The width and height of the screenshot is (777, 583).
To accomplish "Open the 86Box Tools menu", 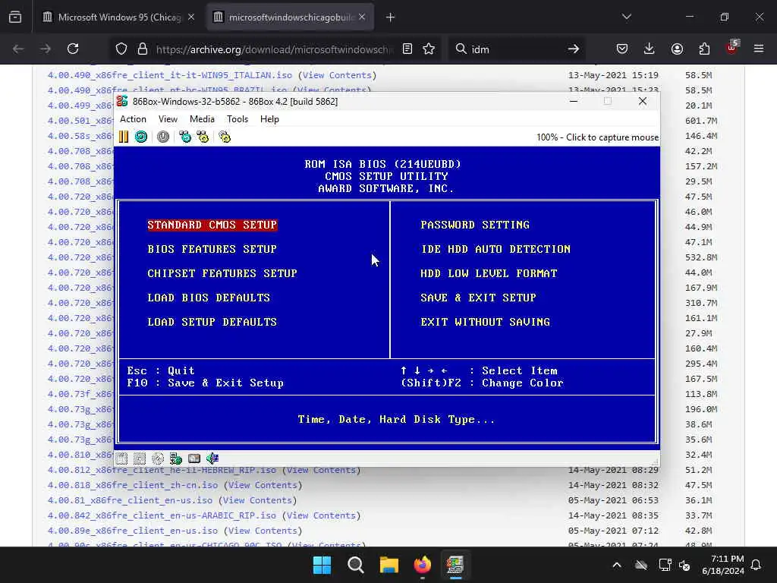I will pyautogui.click(x=238, y=119).
